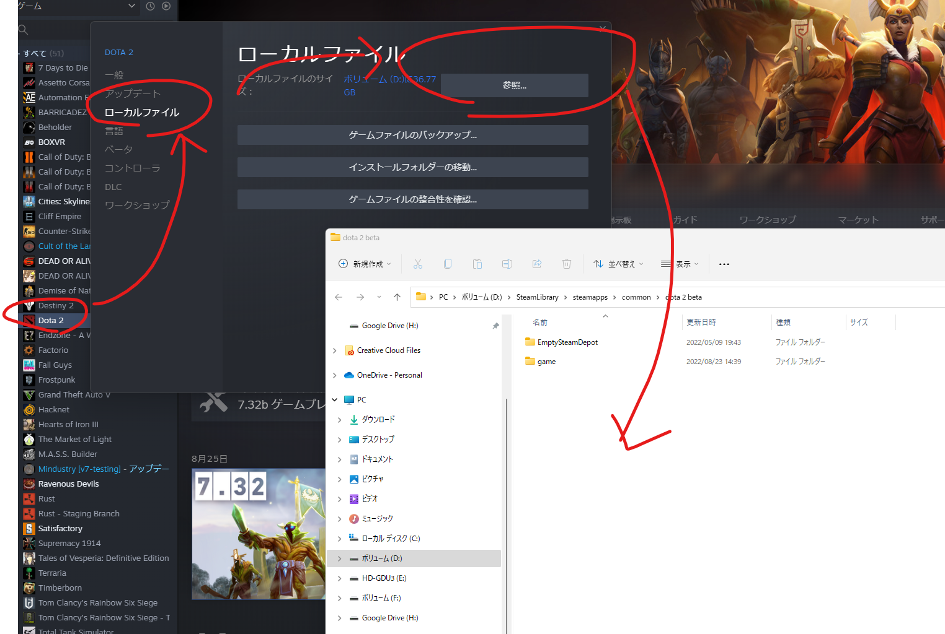This screenshot has width=945, height=634.
Task: Select アップデート in the properties sidebar
Action: coord(133,93)
